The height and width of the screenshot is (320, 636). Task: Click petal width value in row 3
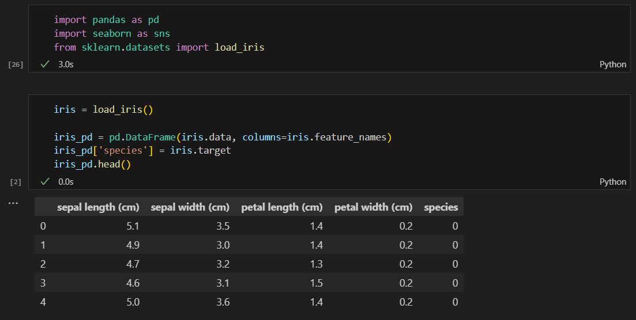click(406, 283)
